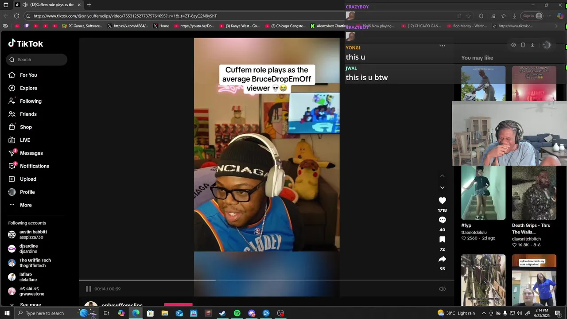
Task: Open Spotify from the taskbar
Action: pos(237,313)
